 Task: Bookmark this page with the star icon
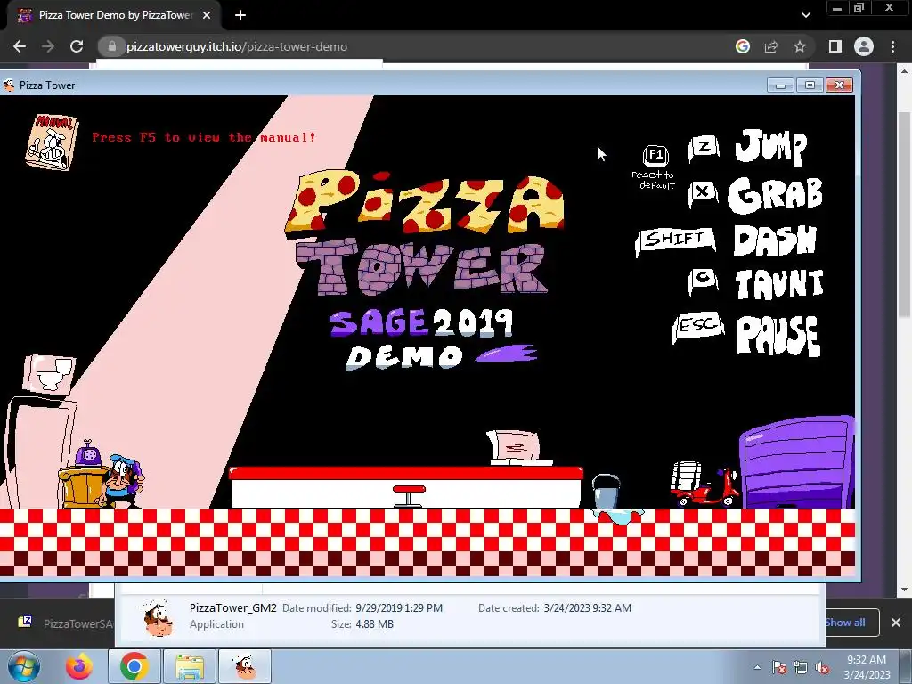coord(800,46)
